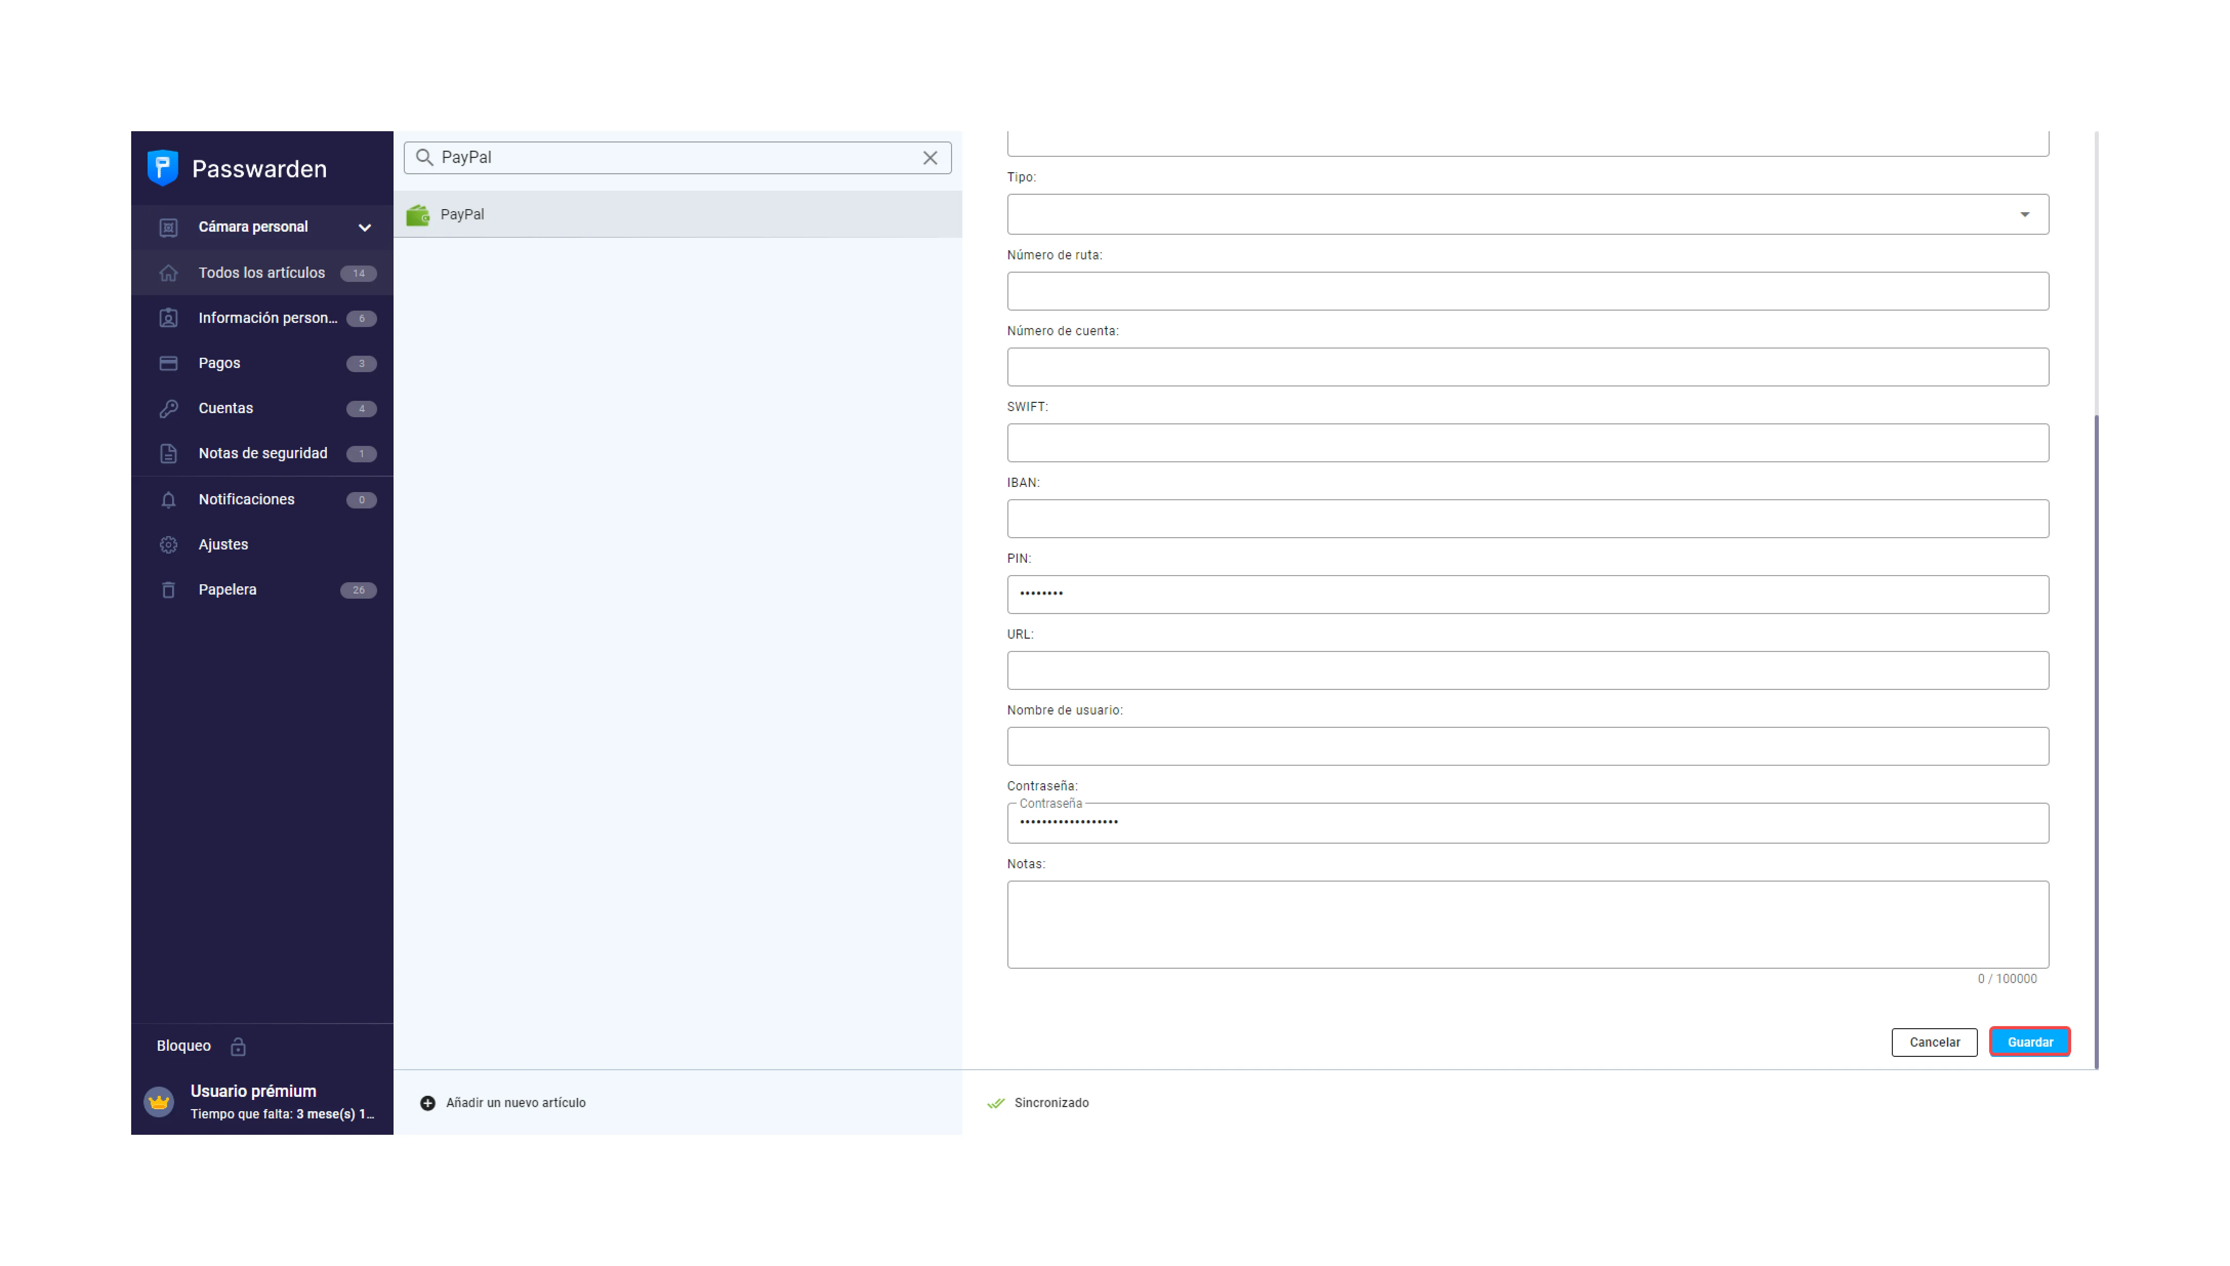Open the Papelera trash

point(169,589)
